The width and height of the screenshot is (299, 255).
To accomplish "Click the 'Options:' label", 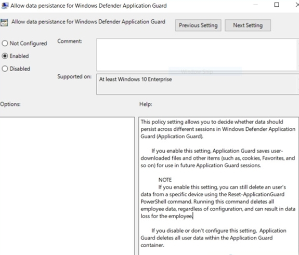I will [x=10, y=104].
